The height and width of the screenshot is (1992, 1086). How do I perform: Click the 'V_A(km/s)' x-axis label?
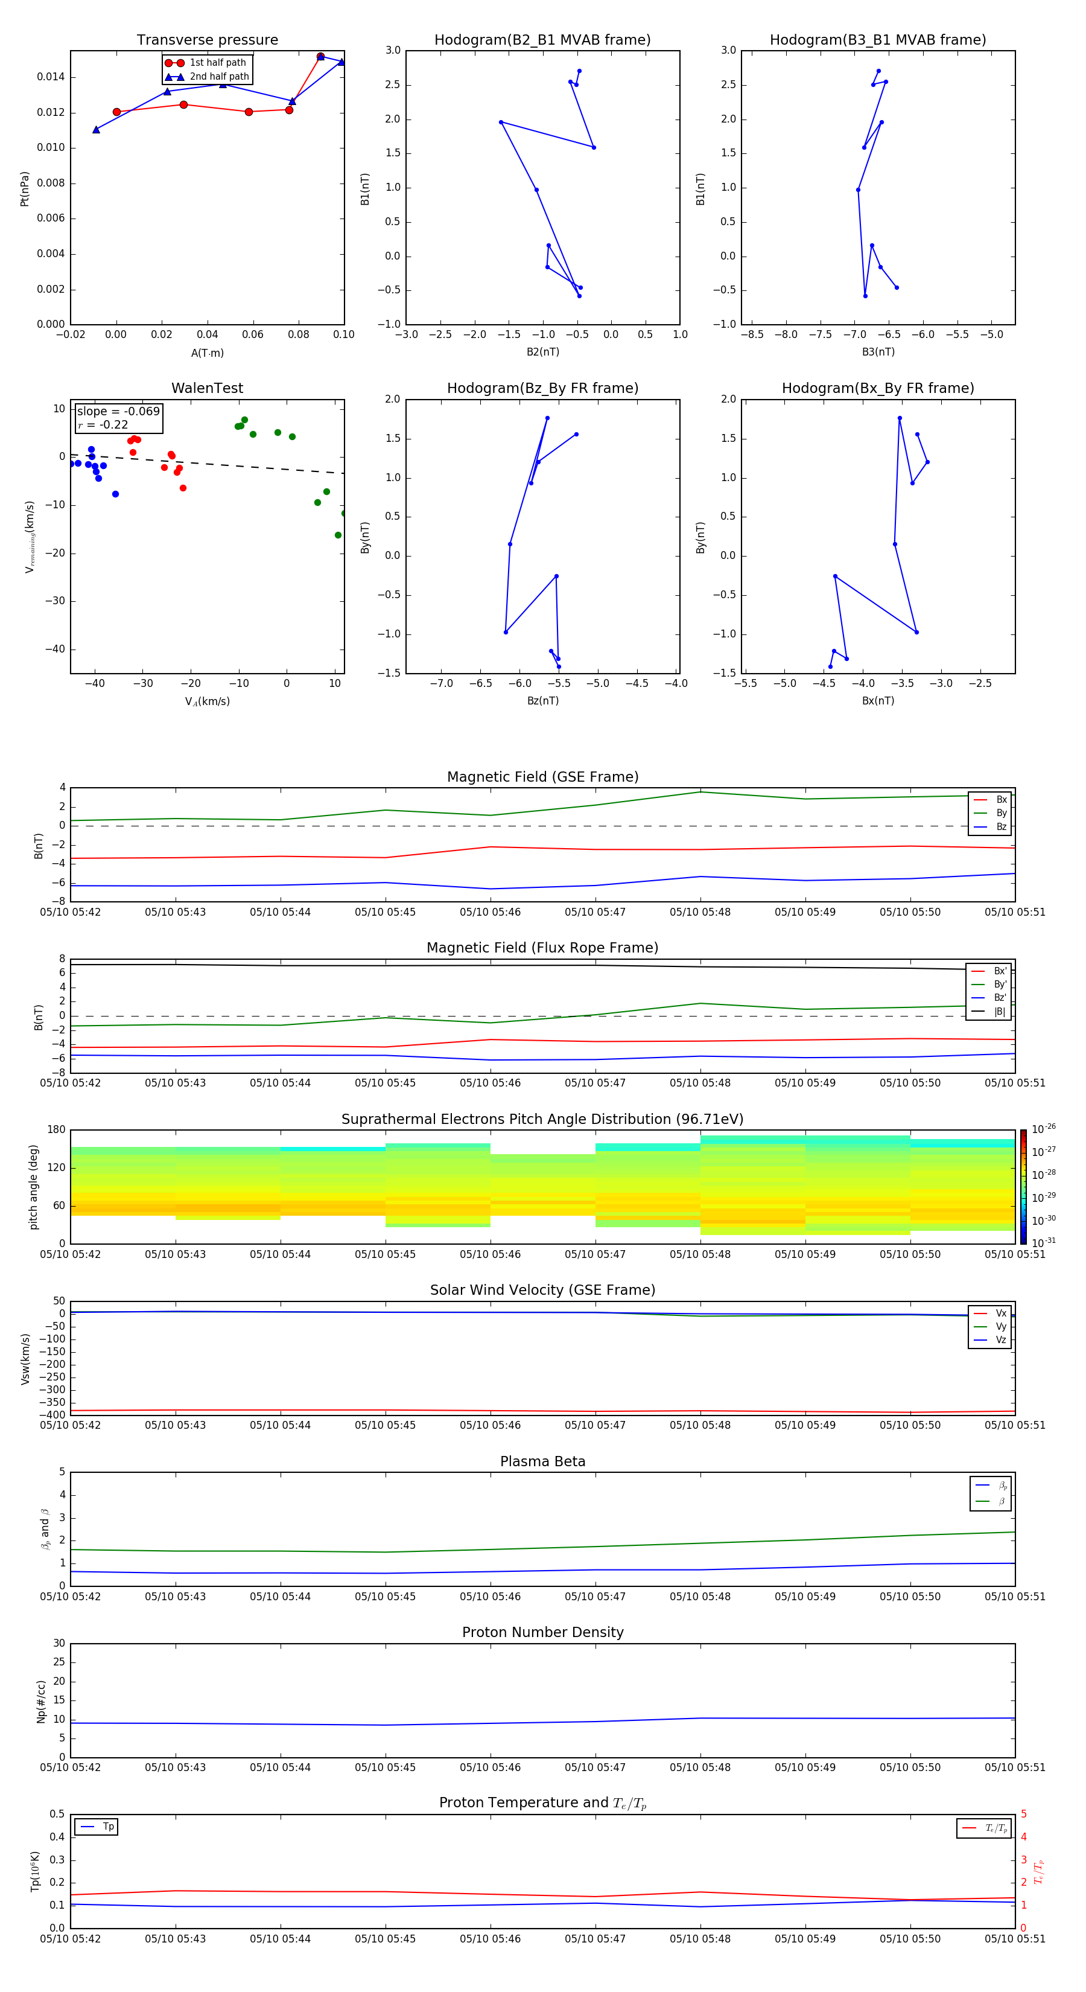[207, 701]
